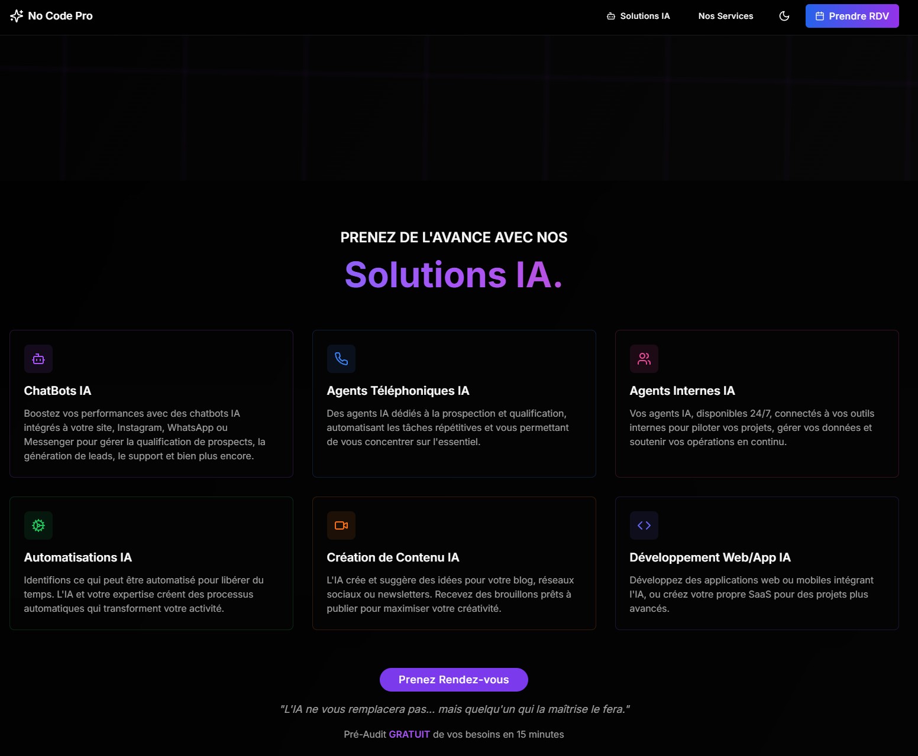
Task: Click the No Code Pro sparkle logo
Action: pyautogui.click(x=15, y=16)
